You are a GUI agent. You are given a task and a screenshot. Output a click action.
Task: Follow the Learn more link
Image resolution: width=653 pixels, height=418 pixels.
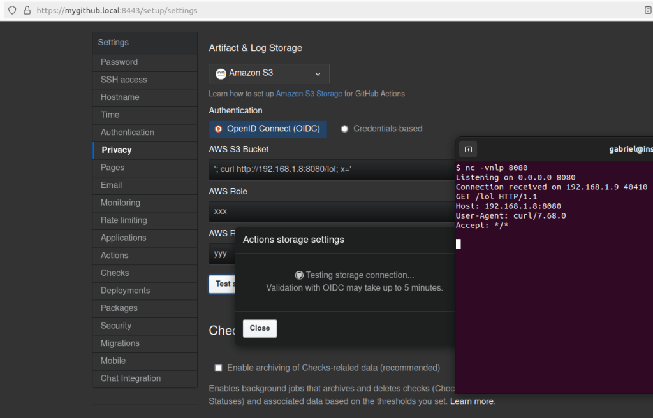(x=472, y=401)
